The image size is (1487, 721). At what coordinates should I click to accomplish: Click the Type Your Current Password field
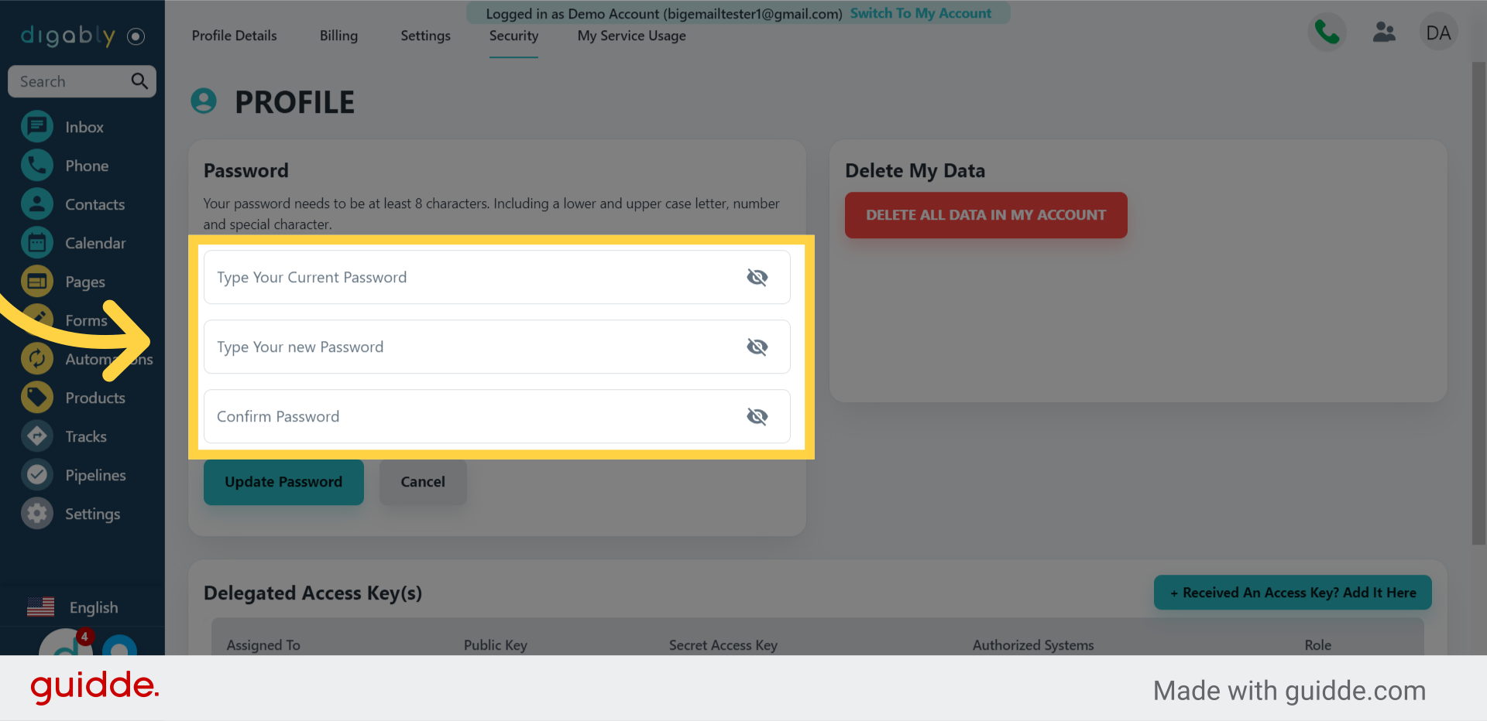click(x=465, y=277)
